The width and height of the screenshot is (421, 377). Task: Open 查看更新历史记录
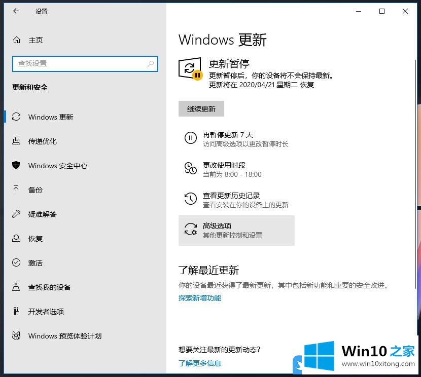point(236,200)
